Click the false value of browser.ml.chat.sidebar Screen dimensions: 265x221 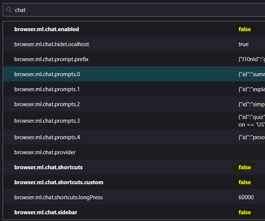245,212
